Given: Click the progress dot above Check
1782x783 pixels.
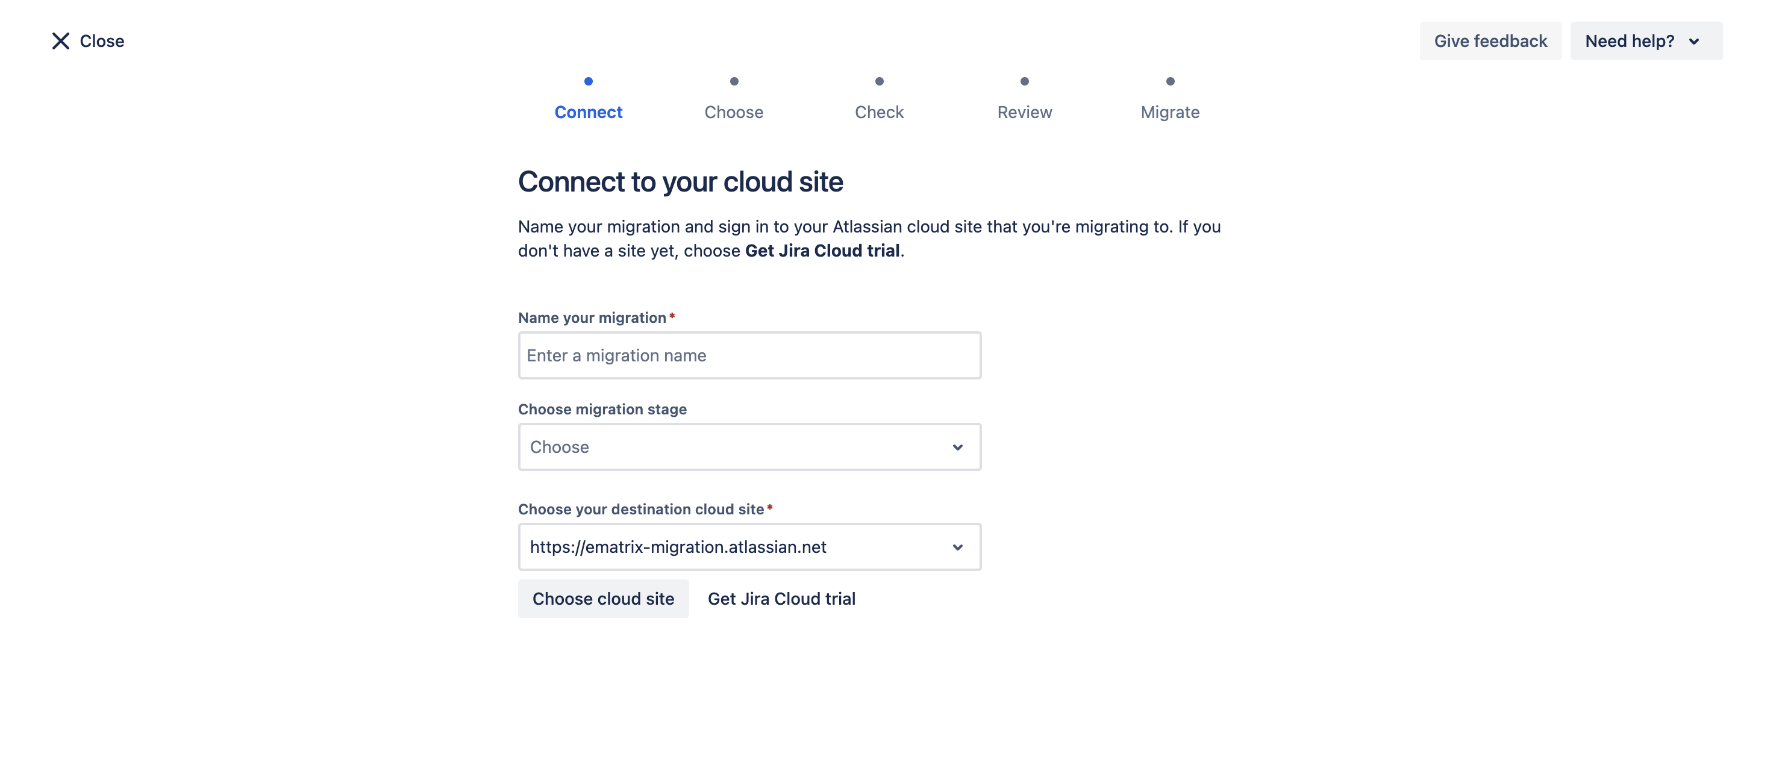Looking at the screenshot, I should click(x=879, y=81).
